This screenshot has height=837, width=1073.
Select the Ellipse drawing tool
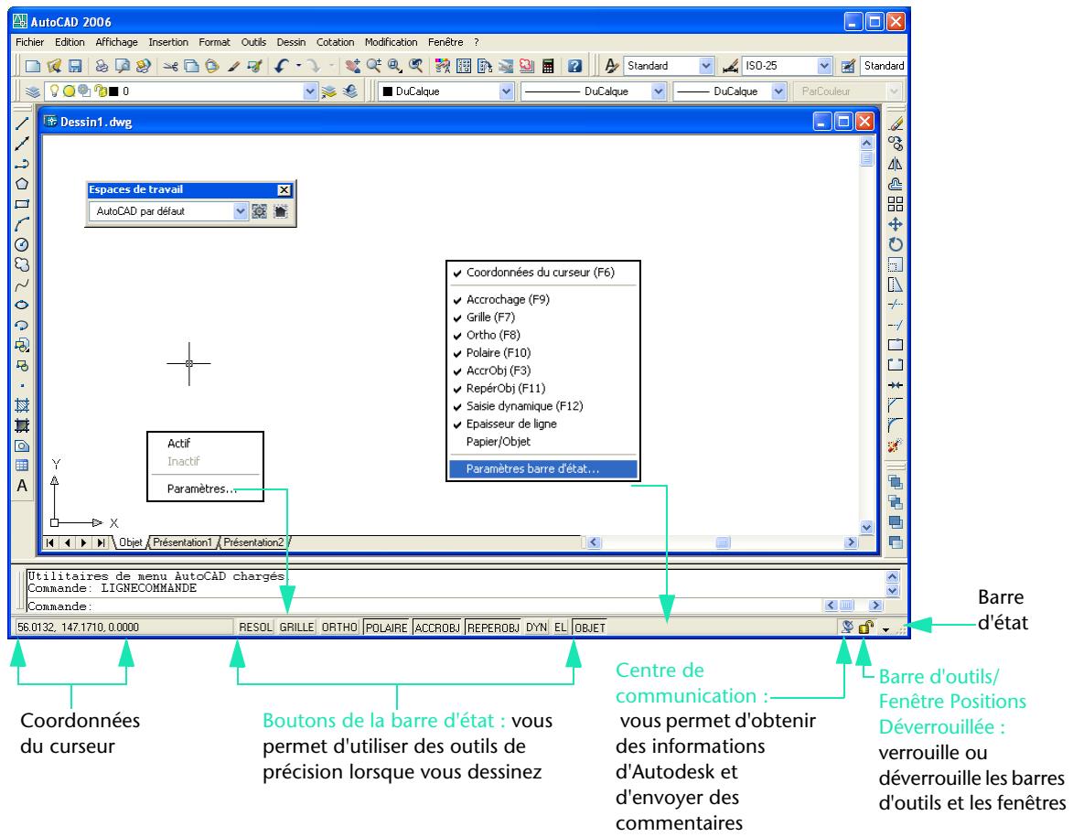point(22,306)
